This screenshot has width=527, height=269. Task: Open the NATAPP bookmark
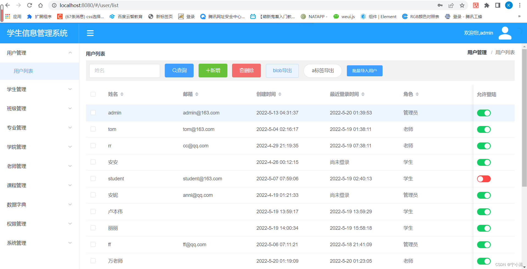coord(314,16)
